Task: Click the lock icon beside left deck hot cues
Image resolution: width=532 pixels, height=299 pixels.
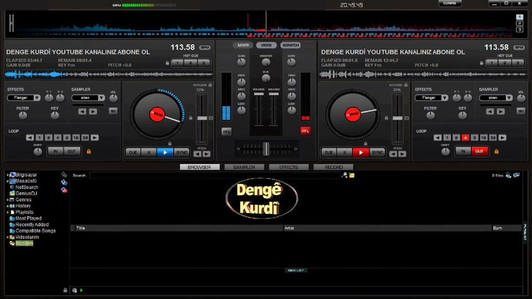Action: 167,63
